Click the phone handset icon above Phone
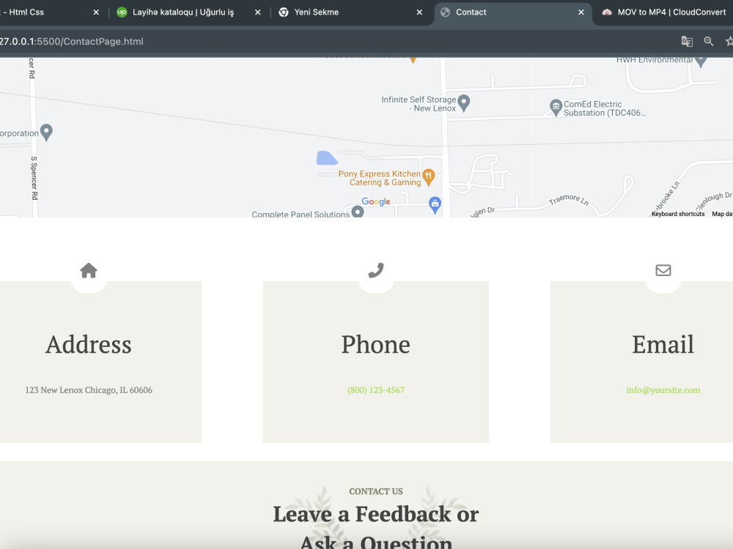 [376, 270]
